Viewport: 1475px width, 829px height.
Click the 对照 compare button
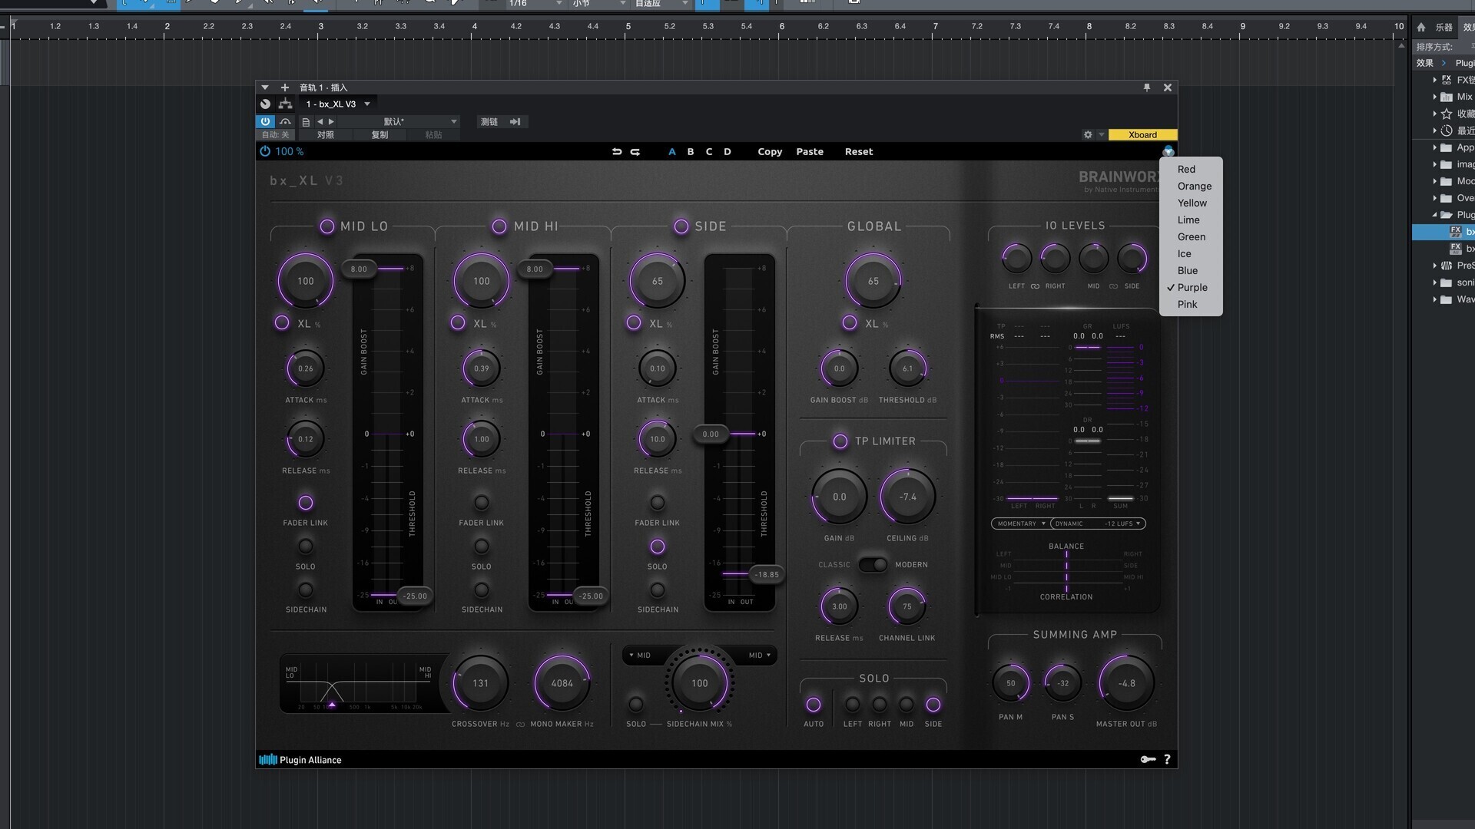click(x=326, y=134)
